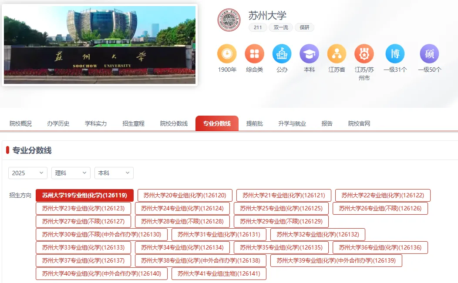This screenshot has height=283, width=458.
Task: Click the 双一流 tag
Action: (281, 27)
